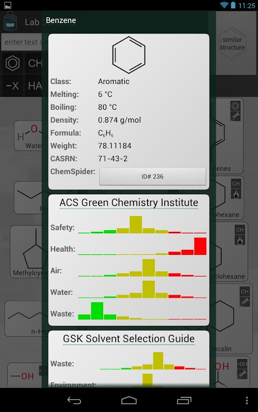Tap the Android back button
The image size is (258, 412).
click(x=74, y=400)
